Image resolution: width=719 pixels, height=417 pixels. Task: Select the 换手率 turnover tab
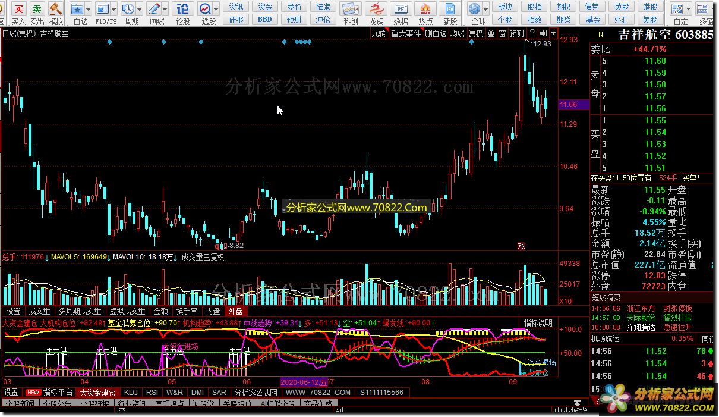(x=187, y=311)
